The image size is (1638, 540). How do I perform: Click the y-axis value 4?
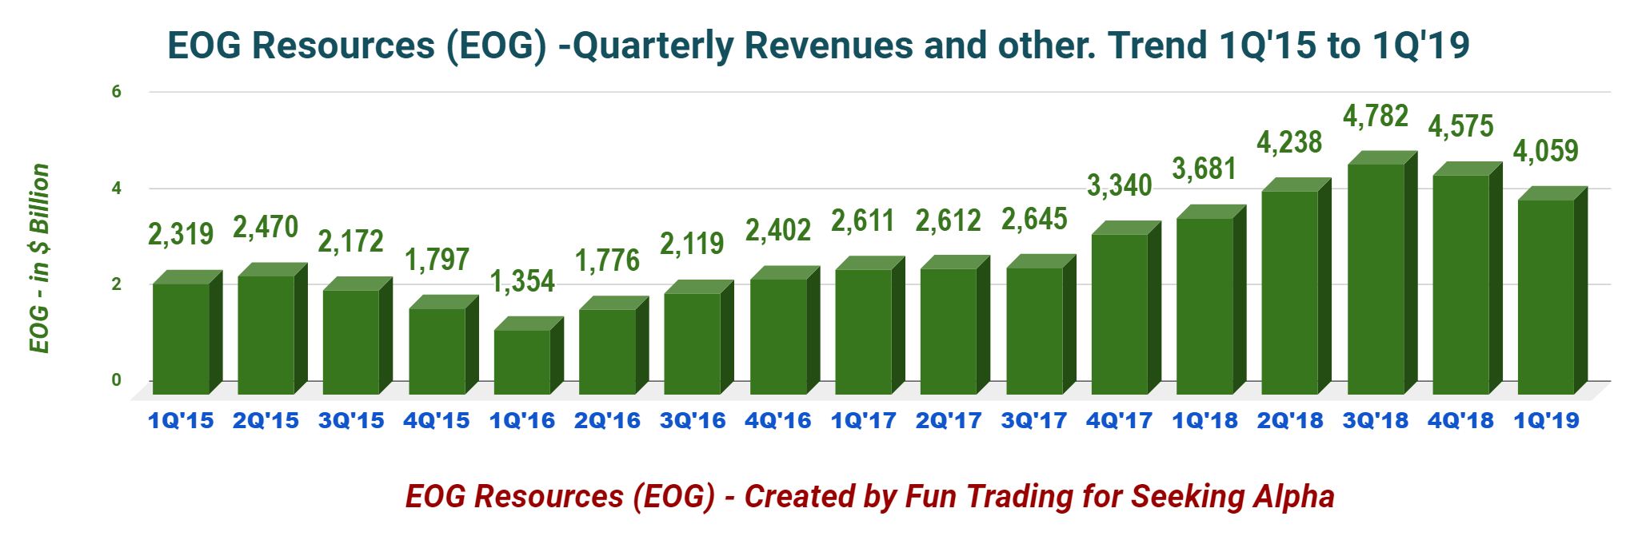tap(116, 189)
